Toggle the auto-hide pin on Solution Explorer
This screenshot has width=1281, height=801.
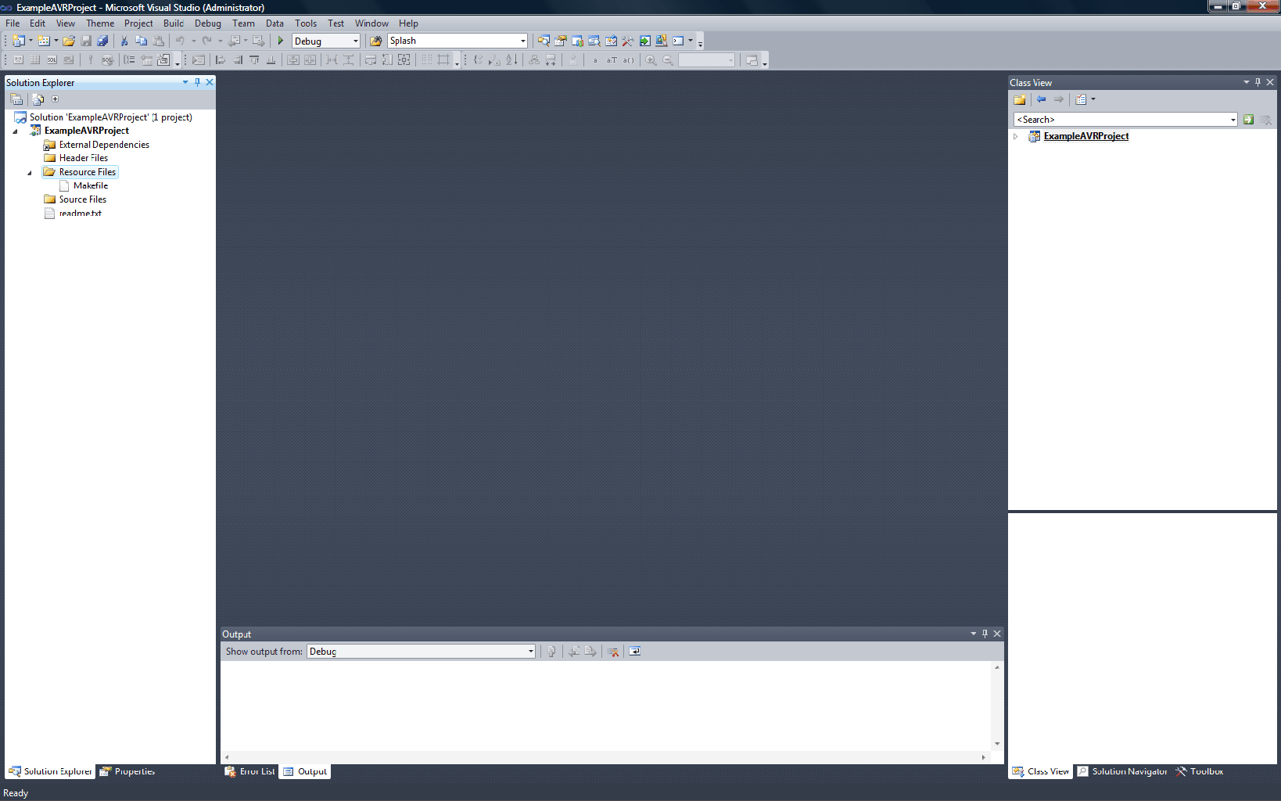click(x=198, y=82)
